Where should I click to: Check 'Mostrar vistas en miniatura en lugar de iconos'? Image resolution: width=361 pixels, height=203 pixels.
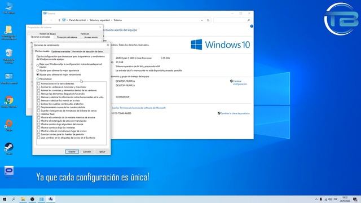(x=38, y=131)
